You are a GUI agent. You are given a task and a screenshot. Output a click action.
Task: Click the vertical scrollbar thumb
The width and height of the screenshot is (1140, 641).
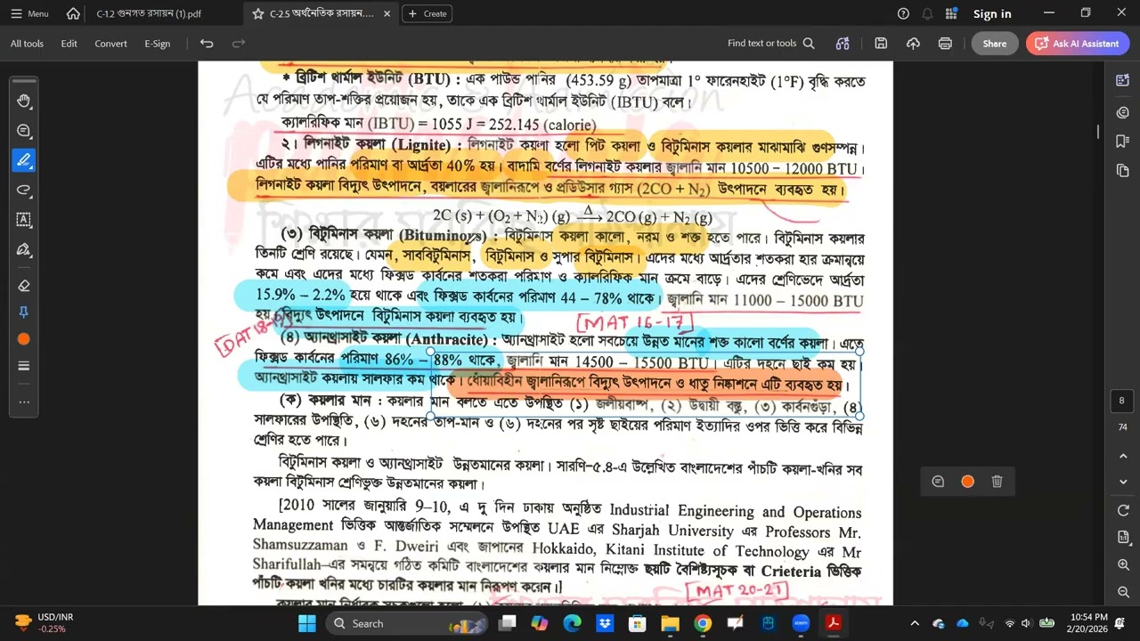(x=1098, y=132)
